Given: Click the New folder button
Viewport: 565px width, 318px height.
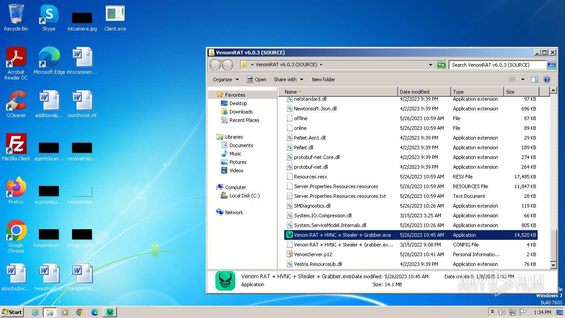Looking at the screenshot, I should (324, 79).
